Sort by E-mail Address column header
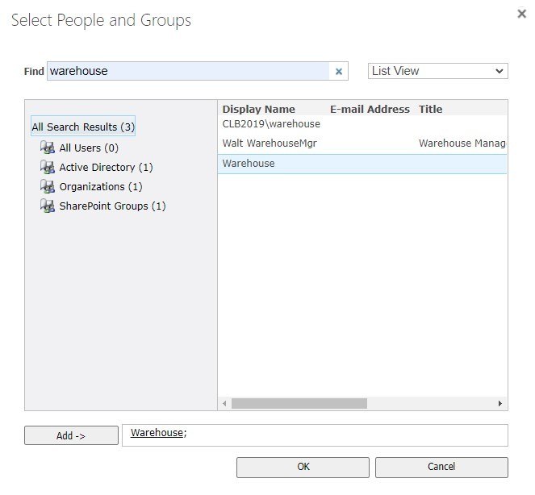This screenshot has height=495, width=535. click(x=370, y=109)
